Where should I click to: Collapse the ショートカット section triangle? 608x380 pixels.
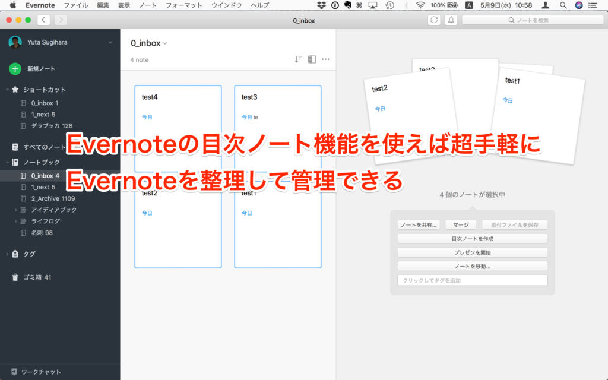pyautogui.click(x=7, y=90)
